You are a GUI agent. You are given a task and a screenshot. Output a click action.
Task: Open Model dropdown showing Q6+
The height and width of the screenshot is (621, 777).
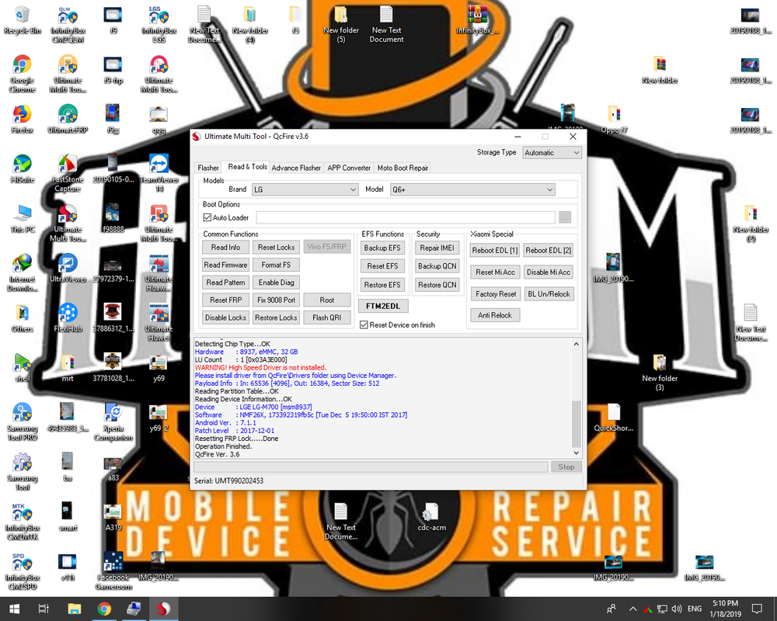pos(472,189)
